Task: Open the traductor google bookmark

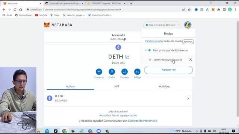Action: (74, 15)
